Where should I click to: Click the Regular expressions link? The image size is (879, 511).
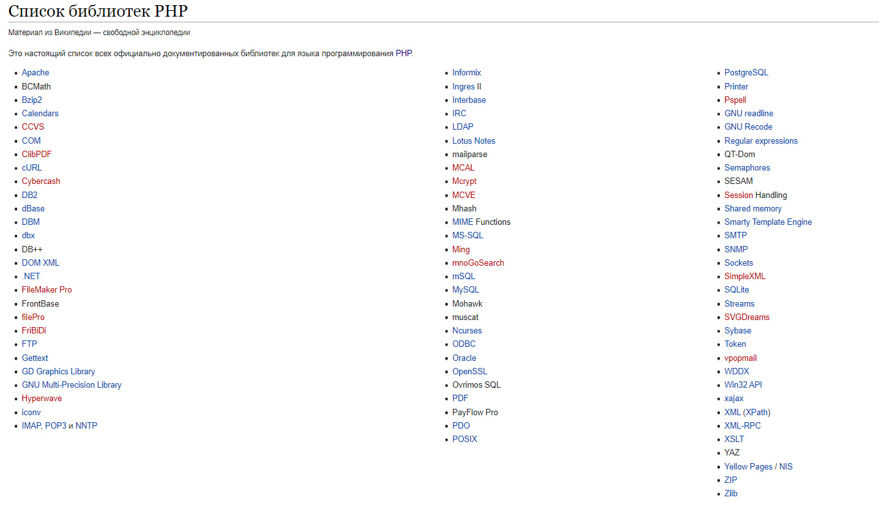761,141
